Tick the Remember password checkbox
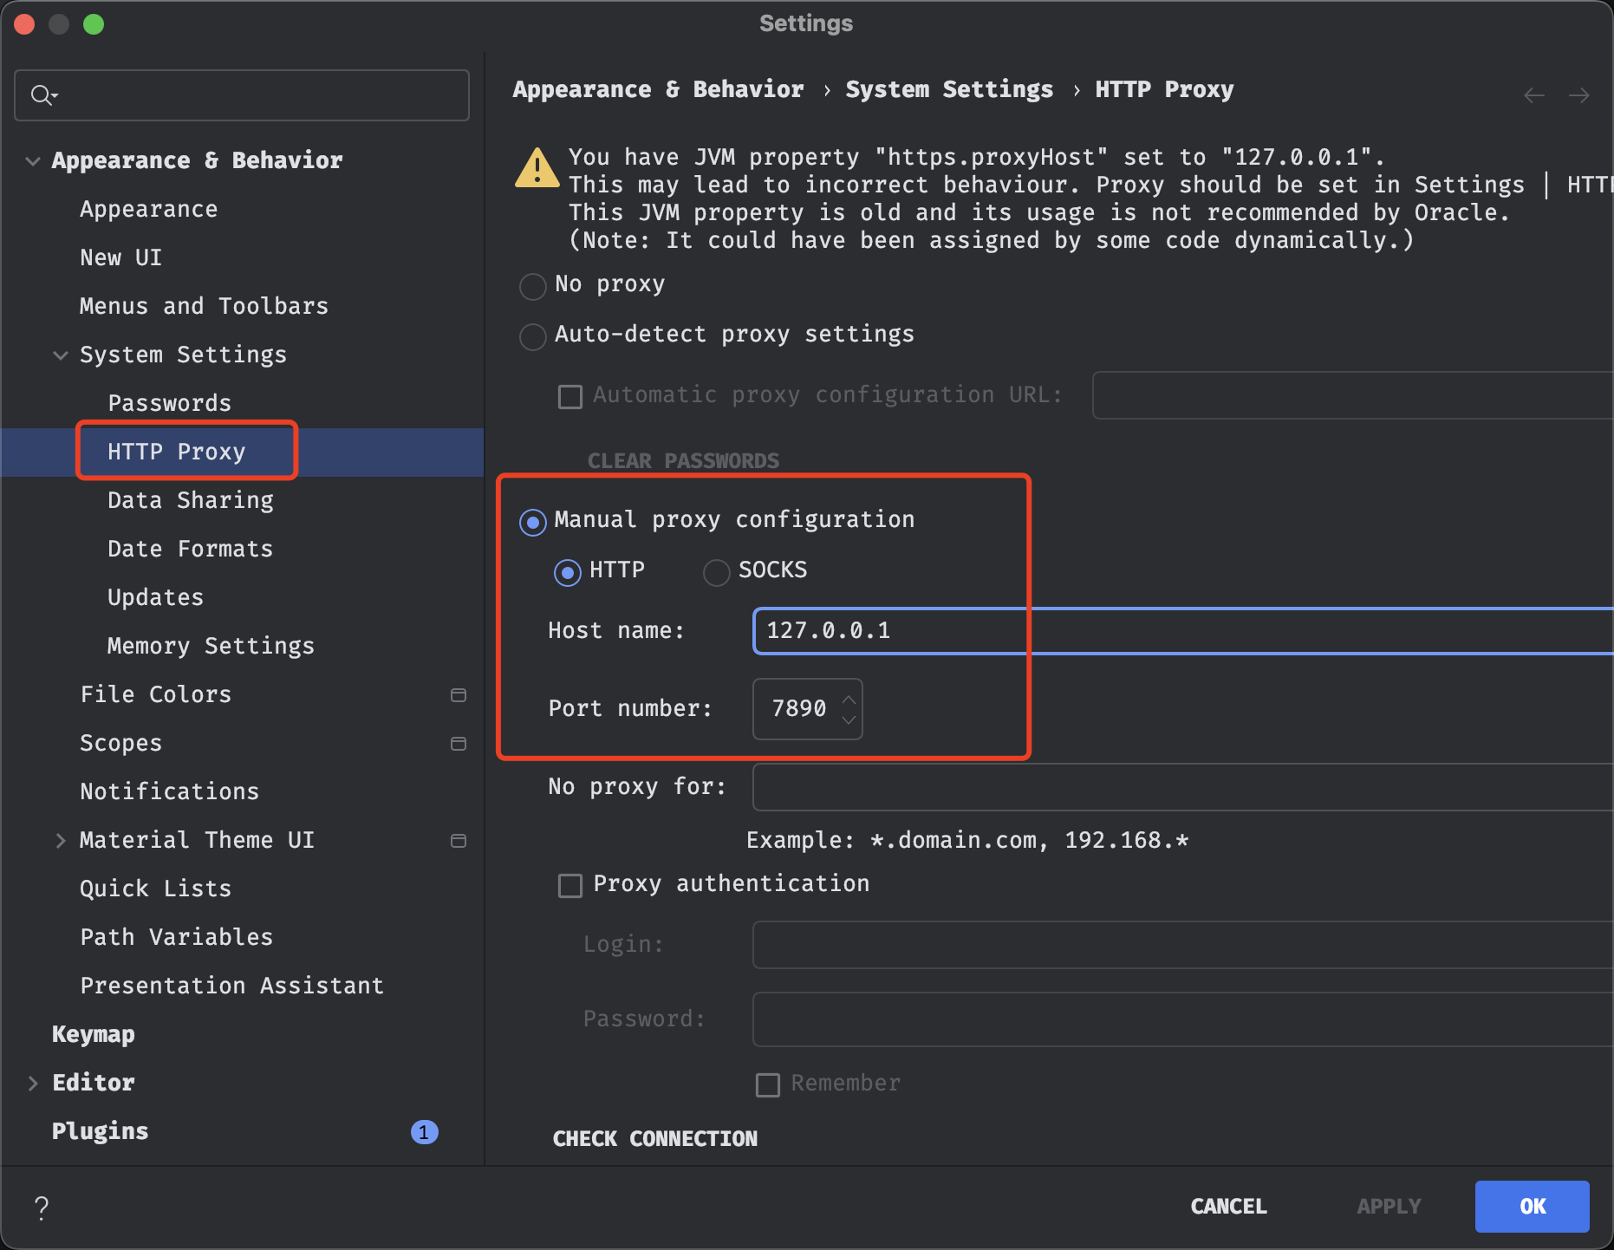This screenshot has height=1250, width=1614. [768, 1085]
